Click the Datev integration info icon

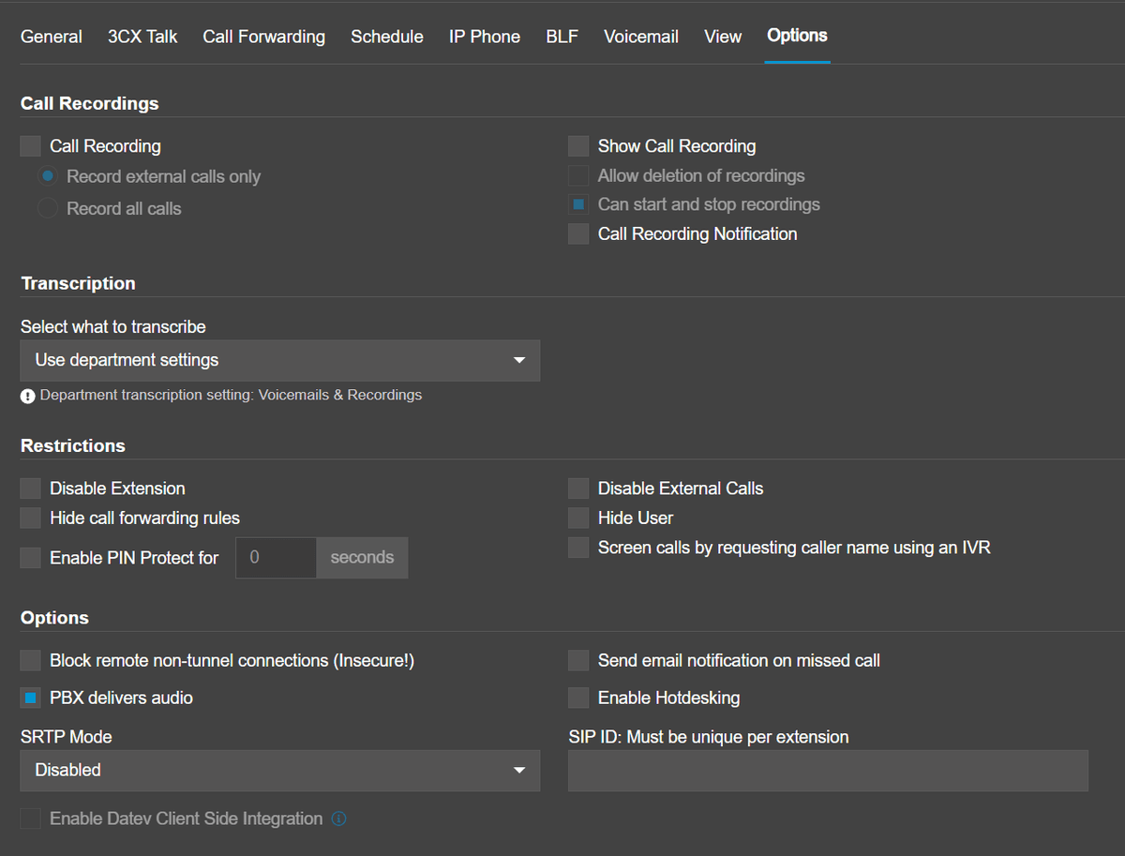pyautogui.click(x=339, y=818)
